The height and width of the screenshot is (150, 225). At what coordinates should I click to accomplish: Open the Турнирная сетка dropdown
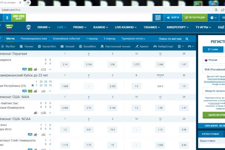point(133,39)
